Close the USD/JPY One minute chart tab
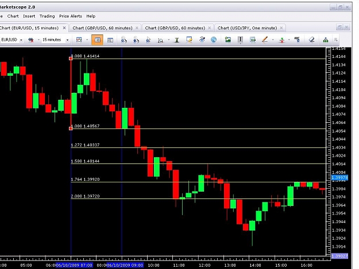359x269 pixels. (281, 28)
